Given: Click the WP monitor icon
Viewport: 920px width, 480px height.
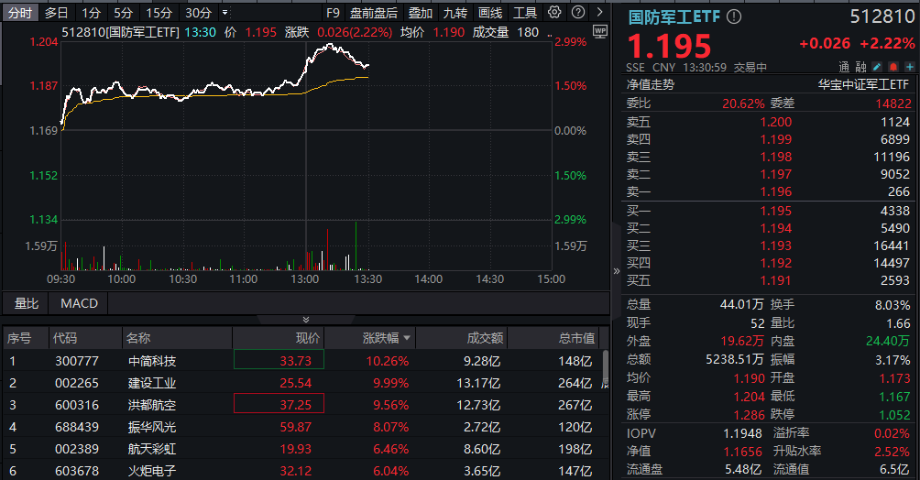Looking at the screenshot, I should click(599, 32).
